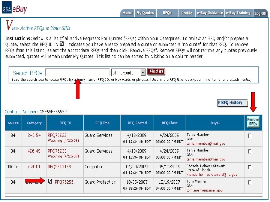Sort by the Category column header

pos(34,123)
